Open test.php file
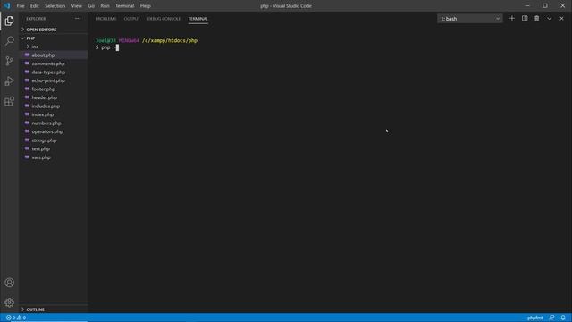Viewport: 572px width, 322px height. pos(54,149)
